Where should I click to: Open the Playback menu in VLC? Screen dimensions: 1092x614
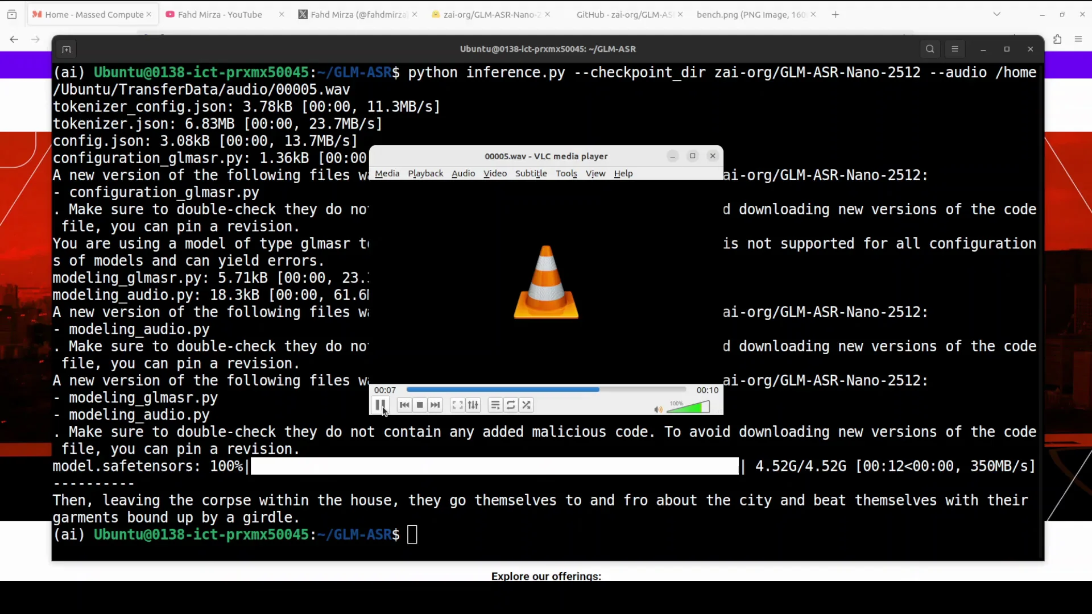pos(425,173)
